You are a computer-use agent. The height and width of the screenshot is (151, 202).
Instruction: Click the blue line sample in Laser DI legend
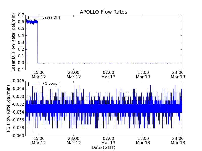[35, 18]
